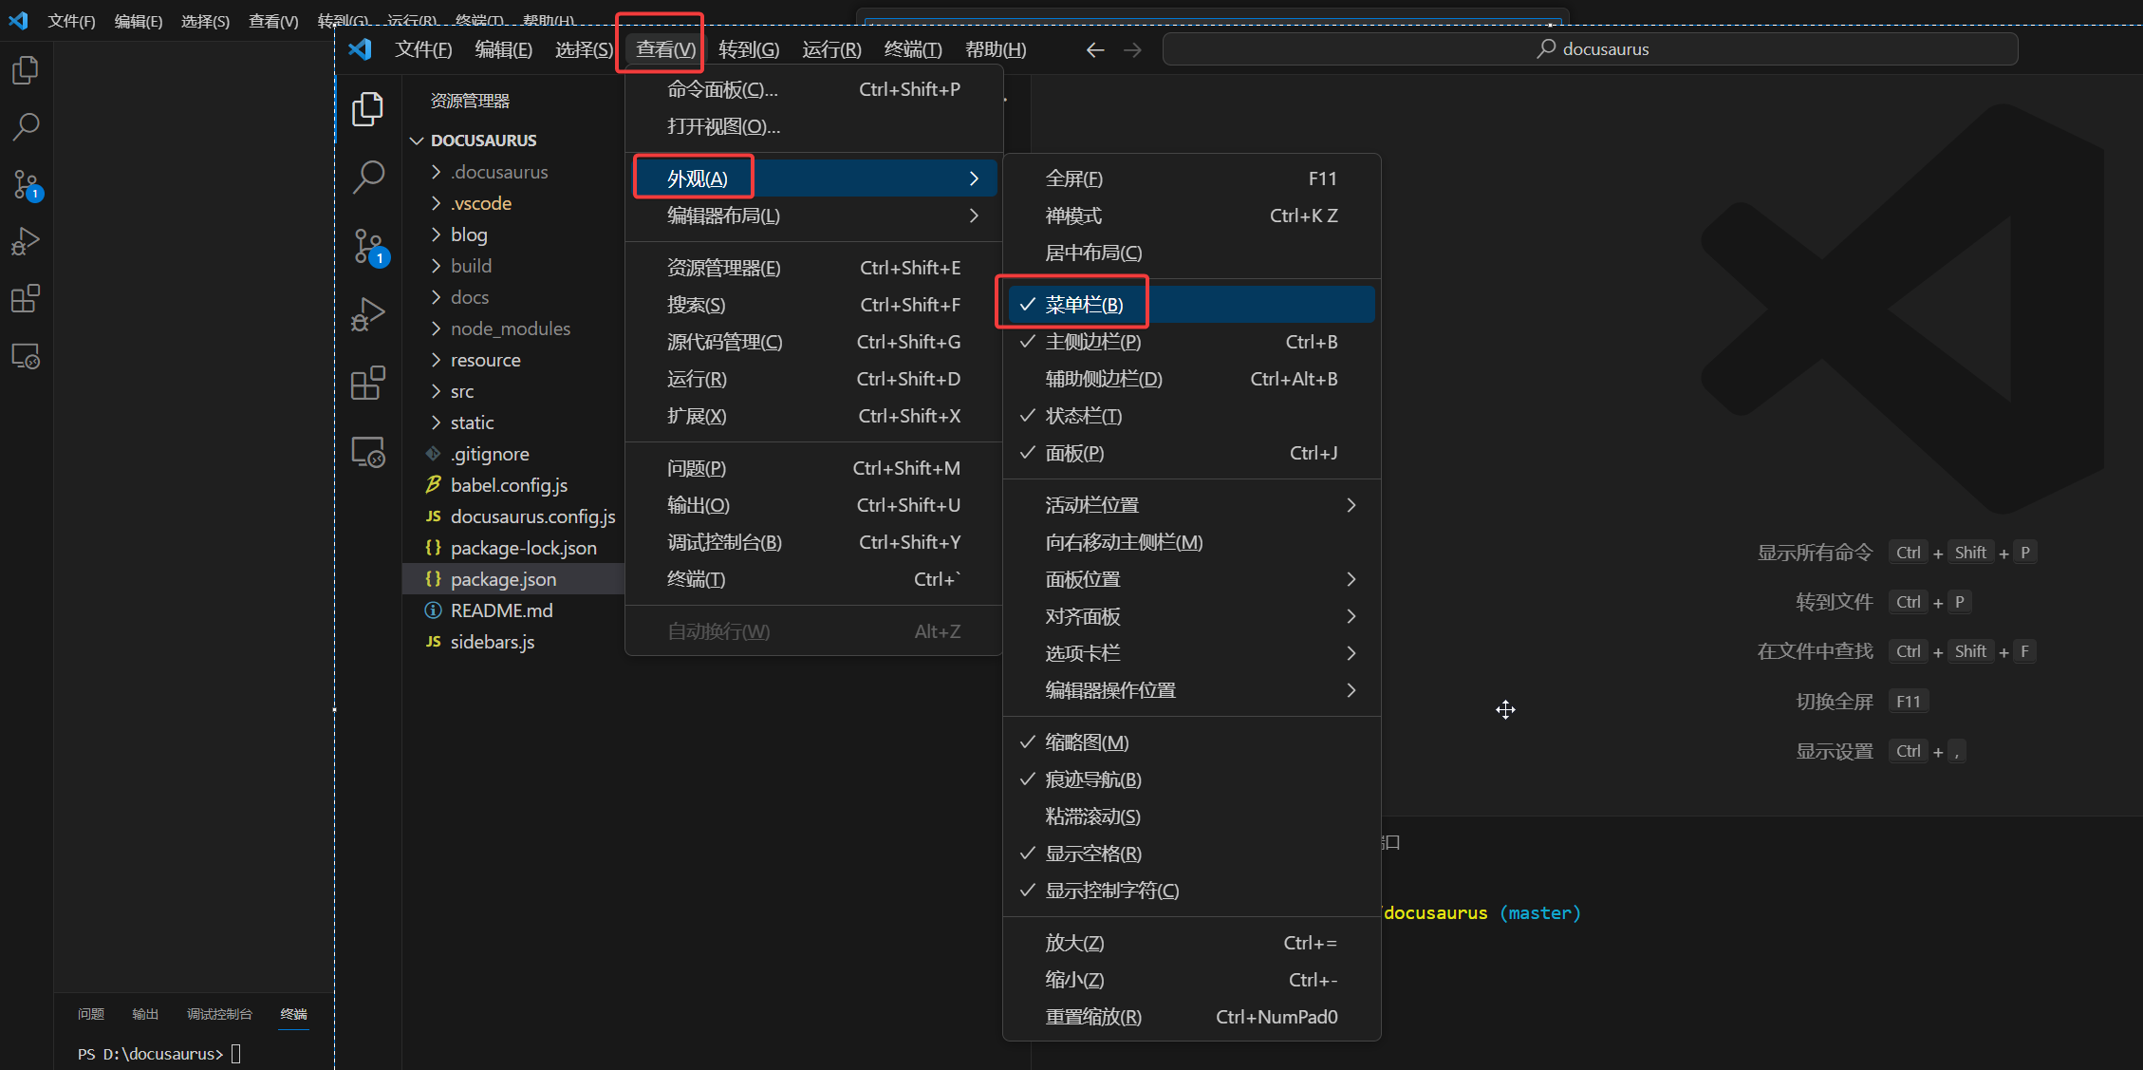Viewport: 2143px width, 1070px height.
Task: Open Source Control icon with badge in front activity bar
Action: click(369, 247)
